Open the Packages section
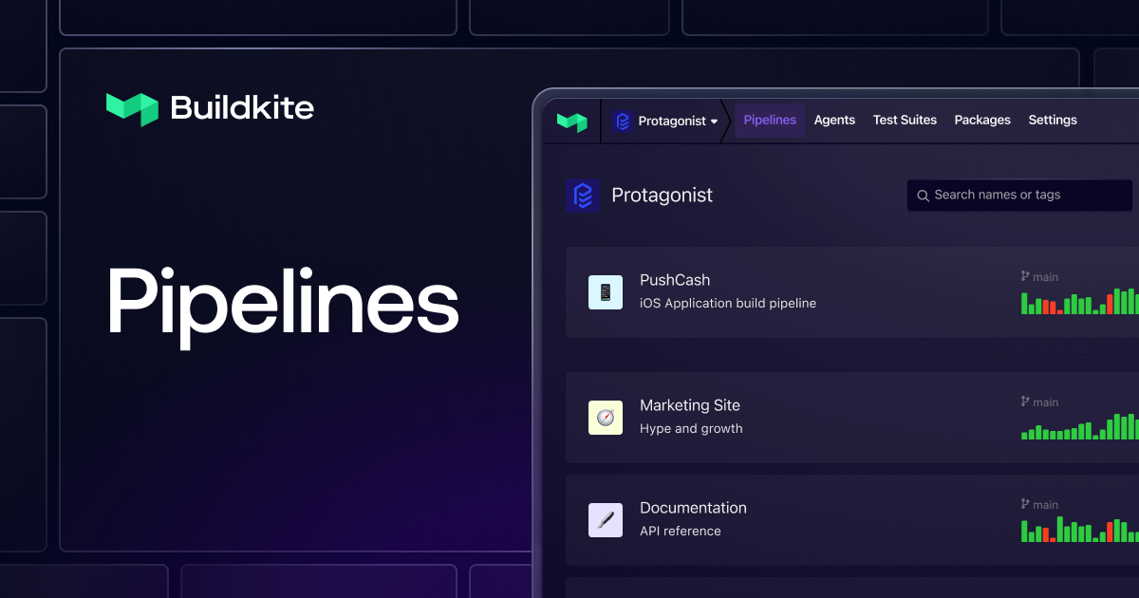This screenshot has width=1139, height=598. (982, 120)
